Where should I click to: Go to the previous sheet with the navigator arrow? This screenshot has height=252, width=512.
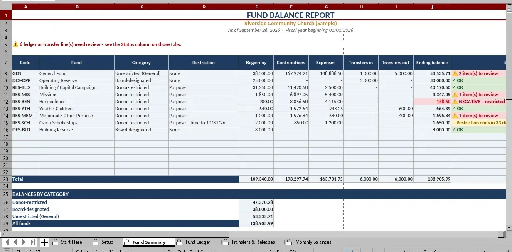[x=15, y=242]
